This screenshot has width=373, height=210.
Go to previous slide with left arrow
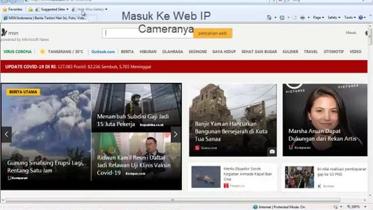6,135
